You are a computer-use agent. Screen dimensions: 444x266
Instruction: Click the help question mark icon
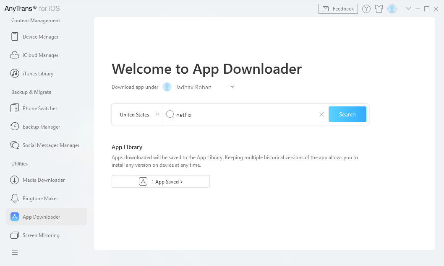pos(366,9)
